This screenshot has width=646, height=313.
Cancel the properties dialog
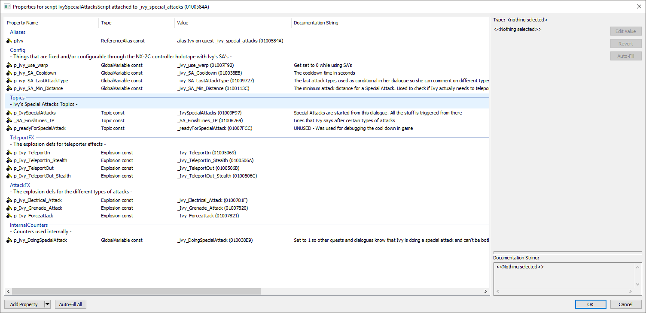(x=626, y=304)
